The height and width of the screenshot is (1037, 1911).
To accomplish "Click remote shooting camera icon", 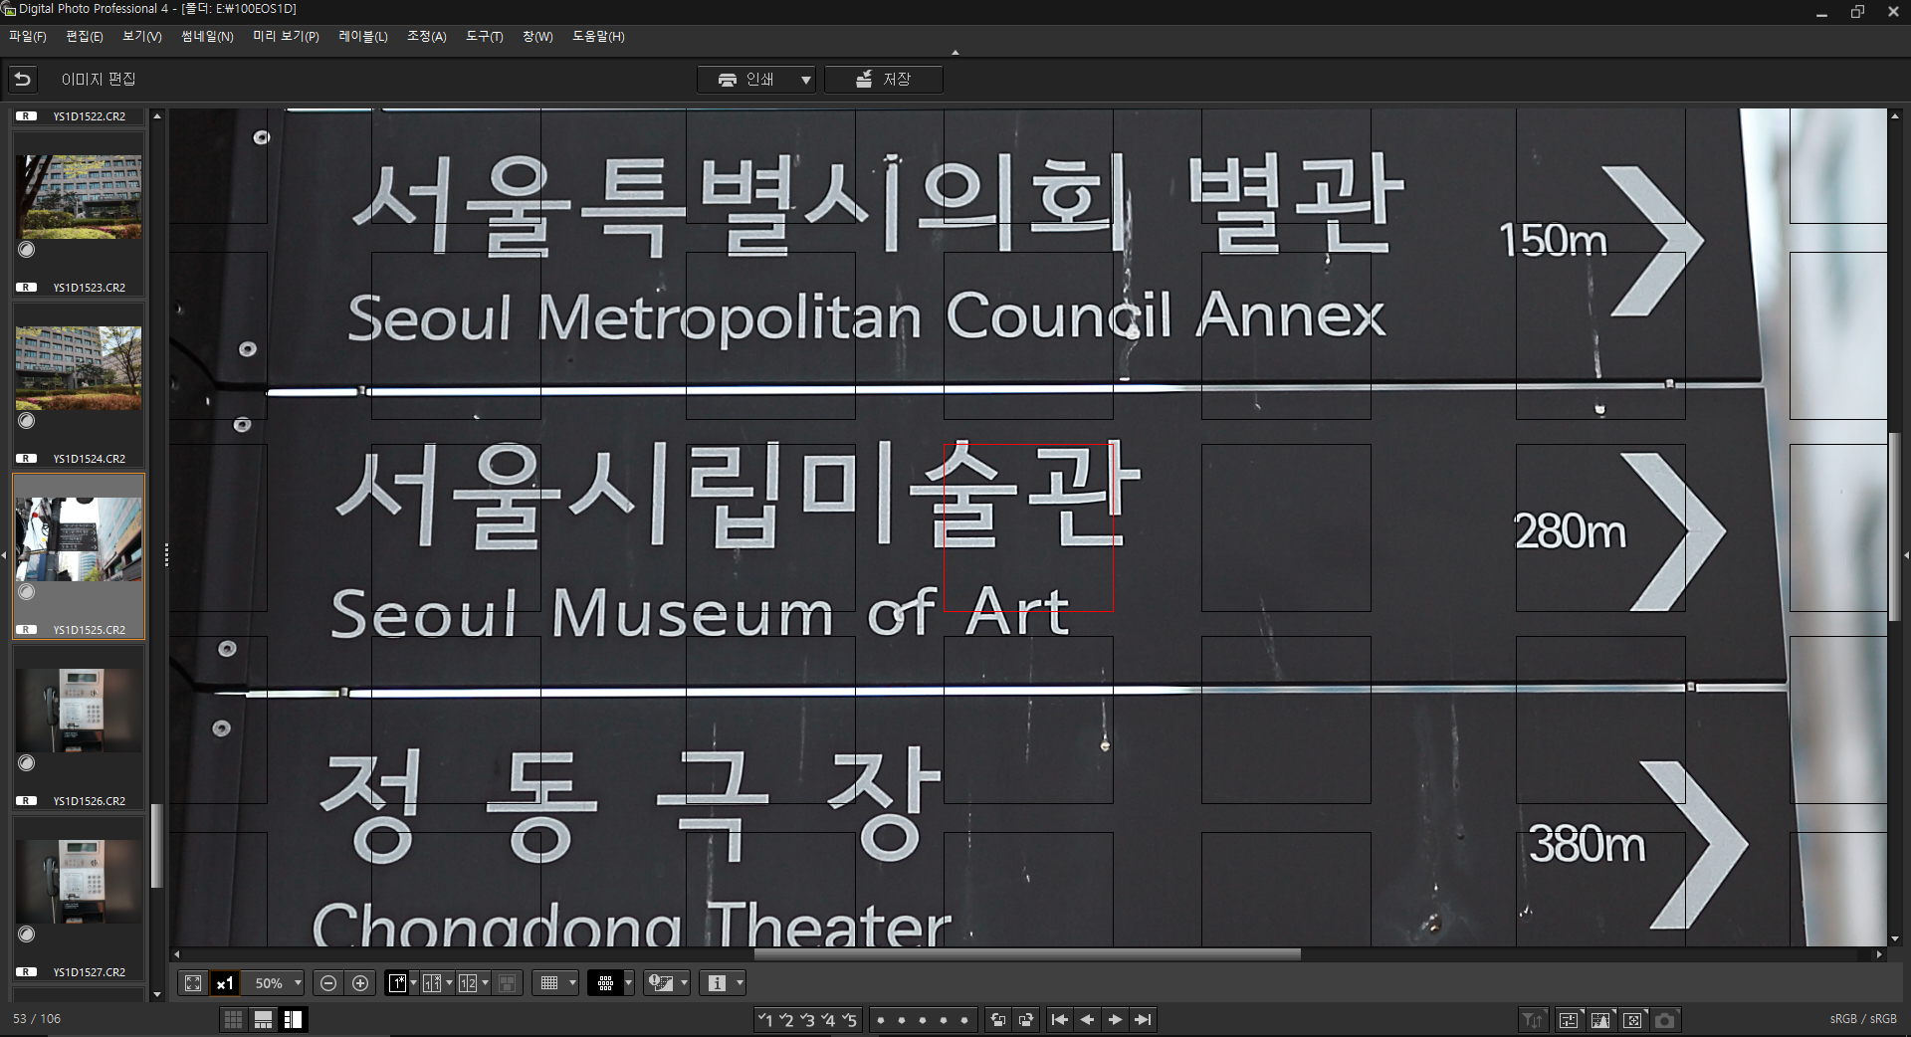I will coord(1665,1019).
